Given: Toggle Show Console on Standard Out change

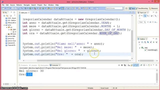Looking at the screenshot, I should point(134,65).
